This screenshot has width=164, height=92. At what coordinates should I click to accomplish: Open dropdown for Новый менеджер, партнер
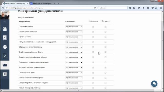click(74, 88)
